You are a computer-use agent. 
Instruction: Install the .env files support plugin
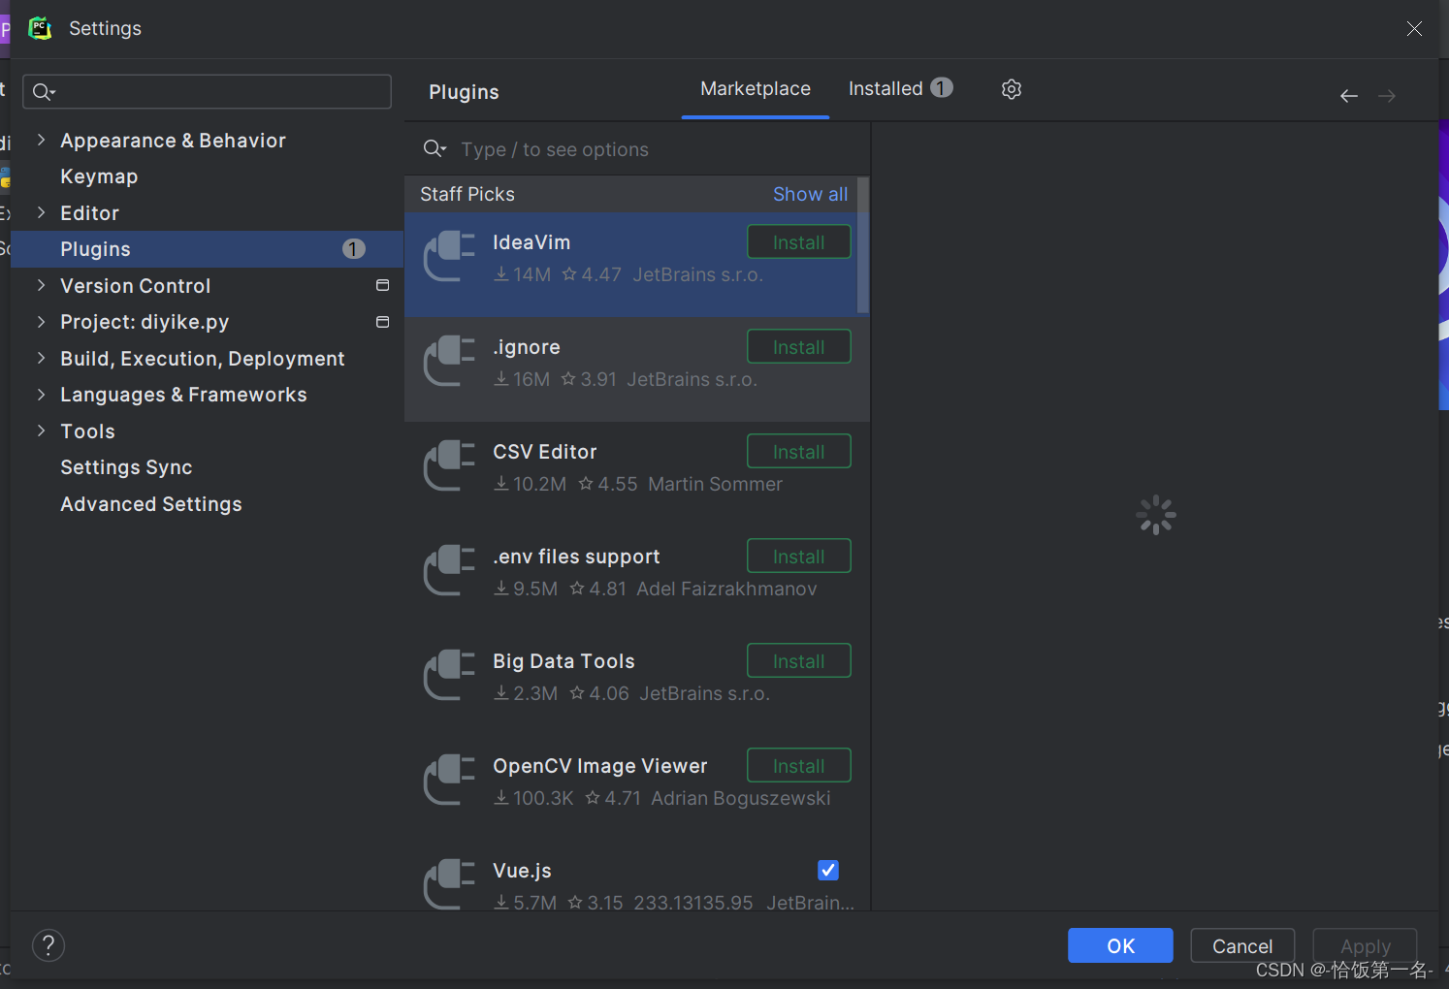799,557
